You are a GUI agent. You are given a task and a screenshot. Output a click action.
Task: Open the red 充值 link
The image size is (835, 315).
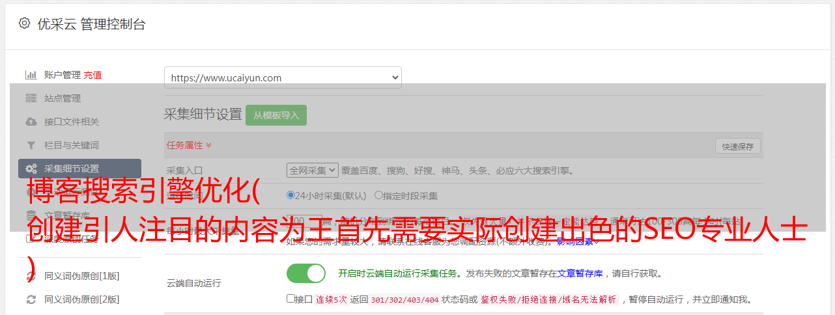(x=92, y=75)
